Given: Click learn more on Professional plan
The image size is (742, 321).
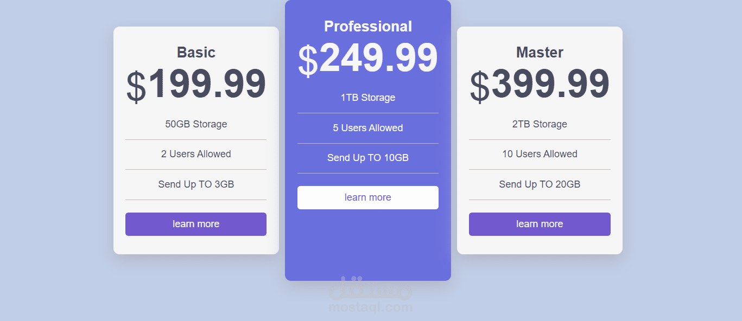Looking at the screenshot, I should coord(368,197).
